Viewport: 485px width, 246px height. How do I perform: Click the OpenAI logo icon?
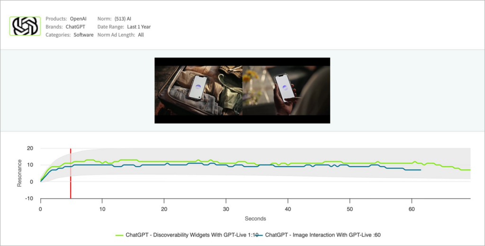(x=25, y=26)
